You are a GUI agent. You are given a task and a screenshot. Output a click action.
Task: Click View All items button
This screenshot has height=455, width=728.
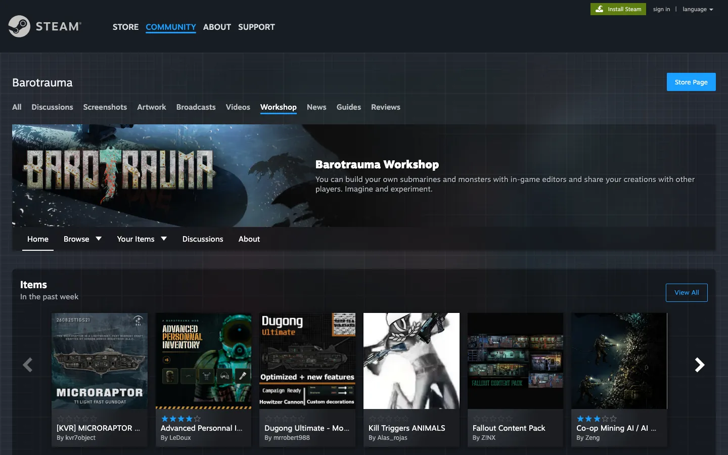(687, 293)
